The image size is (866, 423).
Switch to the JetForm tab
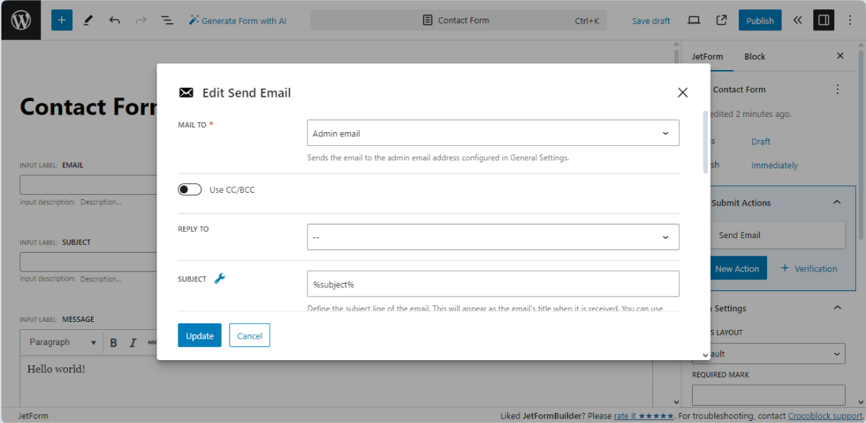tap(708, 56)
